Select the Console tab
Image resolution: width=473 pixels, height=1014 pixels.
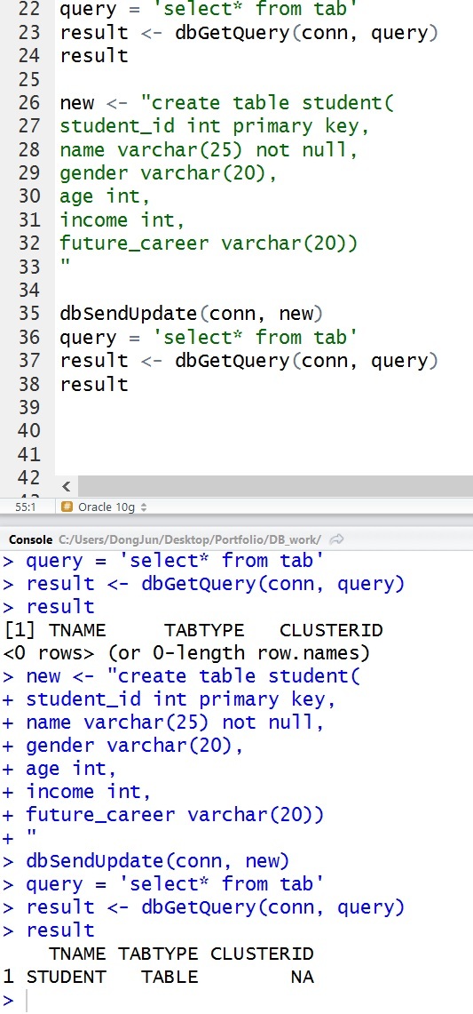tap(30, 539)
